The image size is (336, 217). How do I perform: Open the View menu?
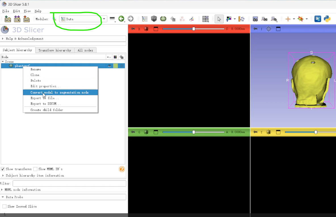[x=27, y=11]
